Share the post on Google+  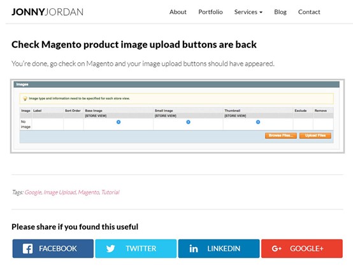coord(302,248)
